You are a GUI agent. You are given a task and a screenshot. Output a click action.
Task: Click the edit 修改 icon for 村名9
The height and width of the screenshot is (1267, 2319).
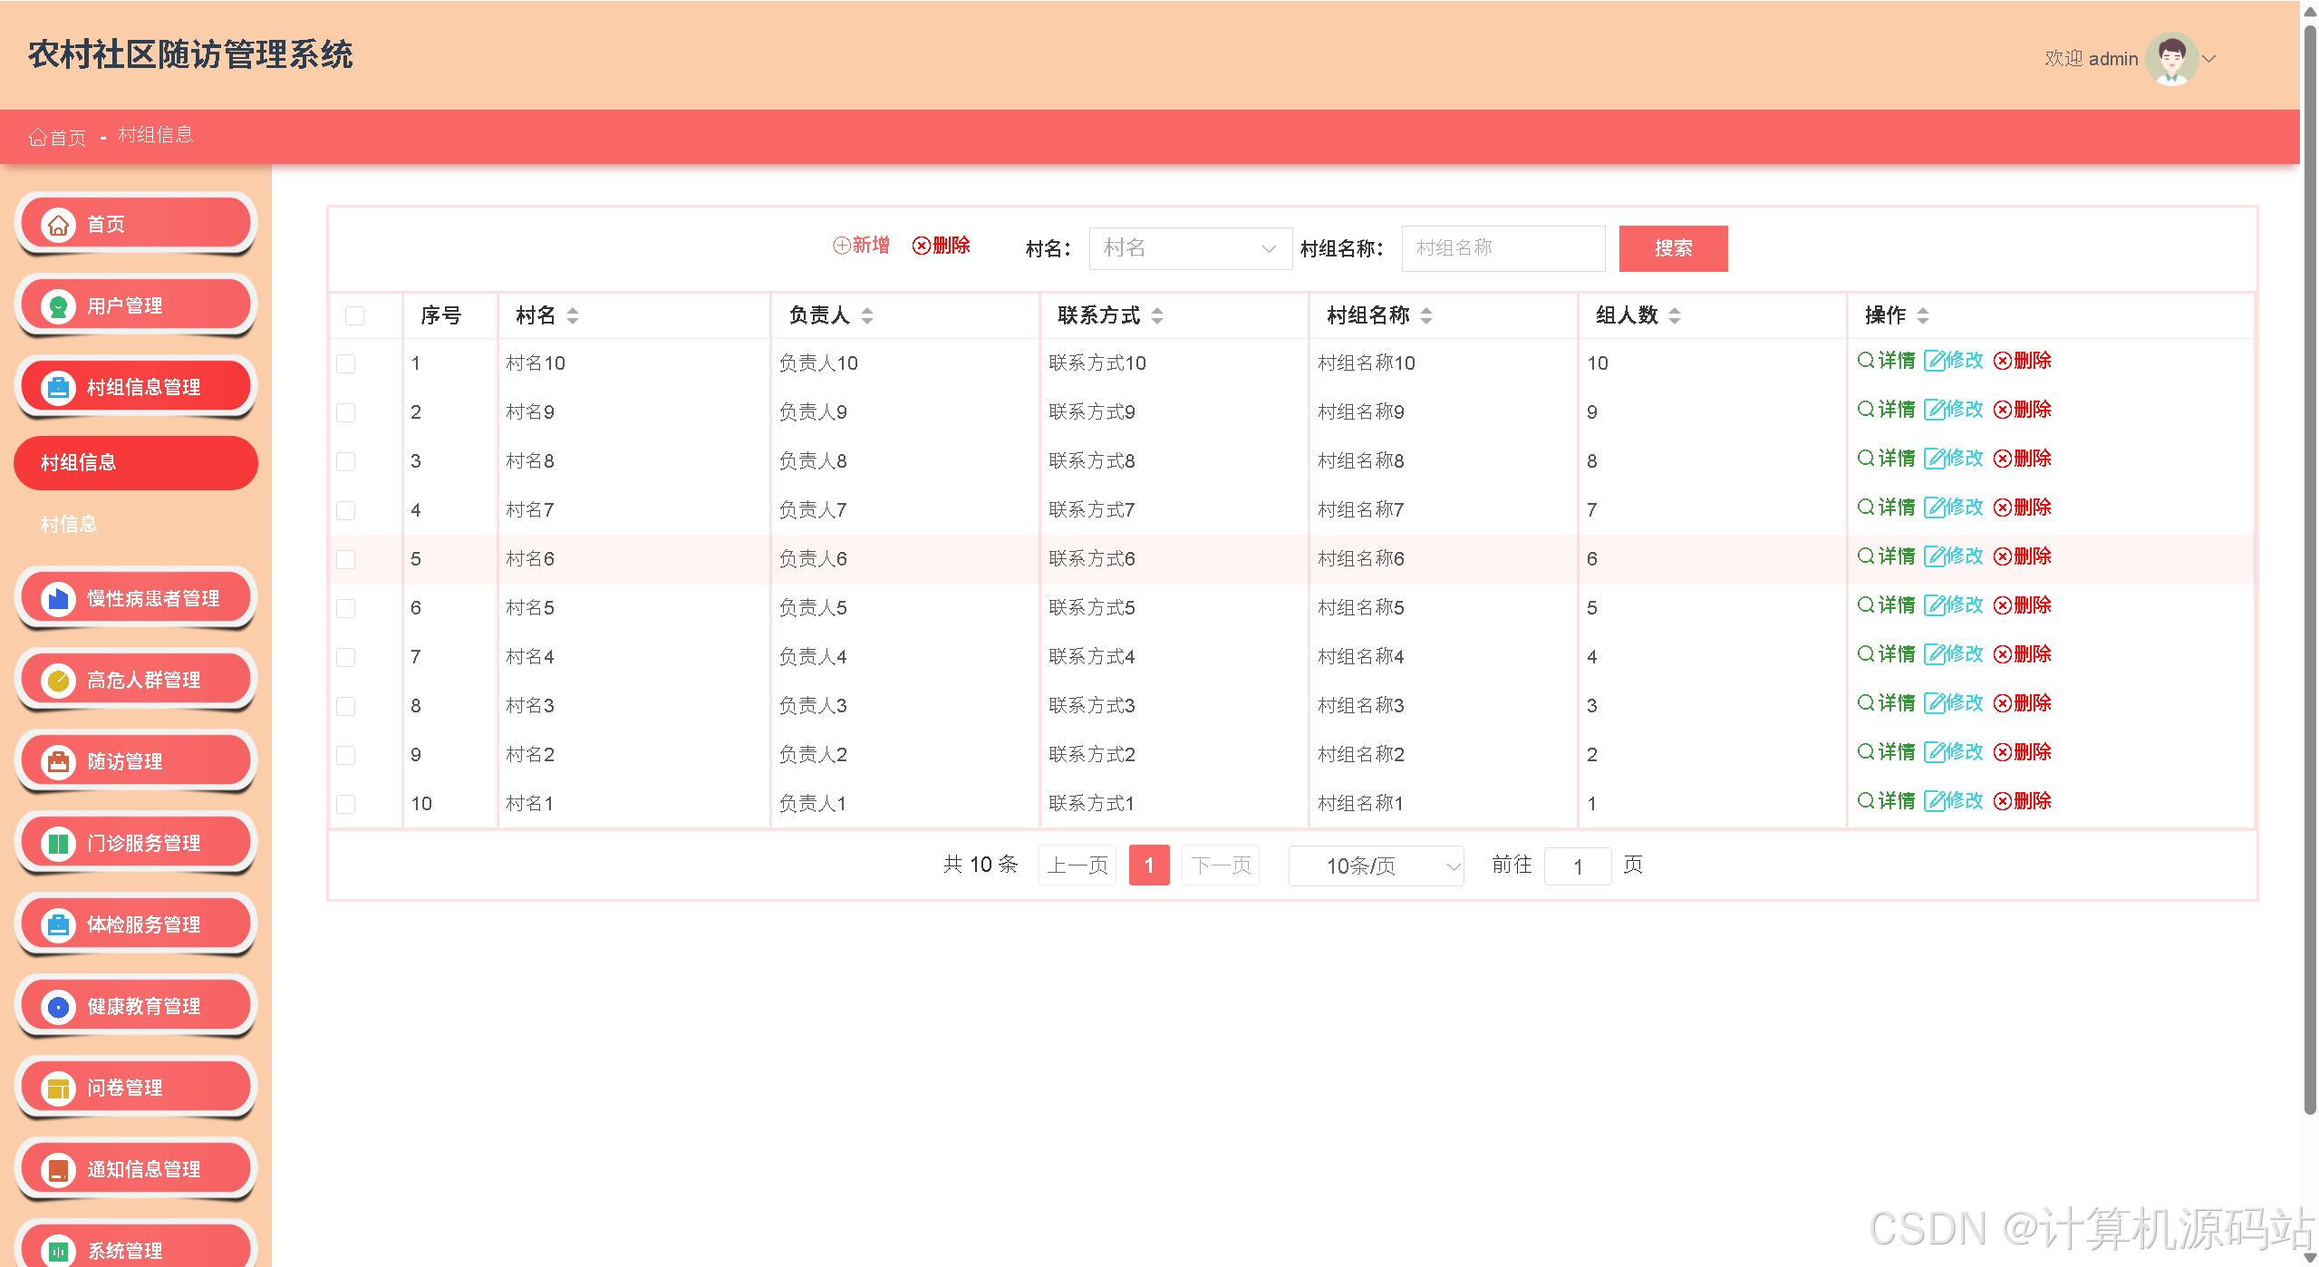(1934, 410)
